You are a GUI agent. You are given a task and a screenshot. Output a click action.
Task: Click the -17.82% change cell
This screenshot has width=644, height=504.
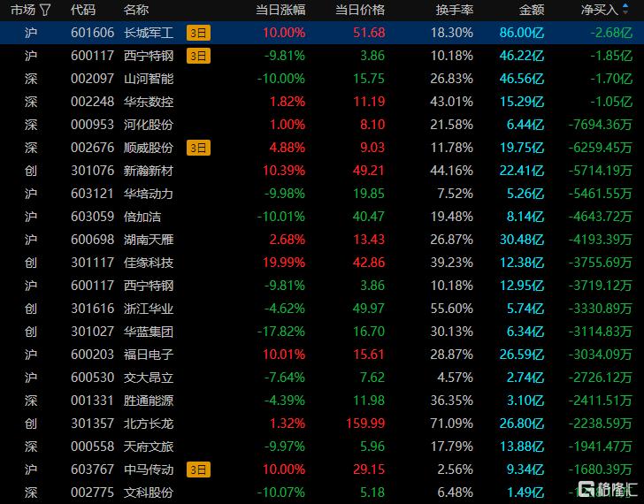click(x=281, y=332)
